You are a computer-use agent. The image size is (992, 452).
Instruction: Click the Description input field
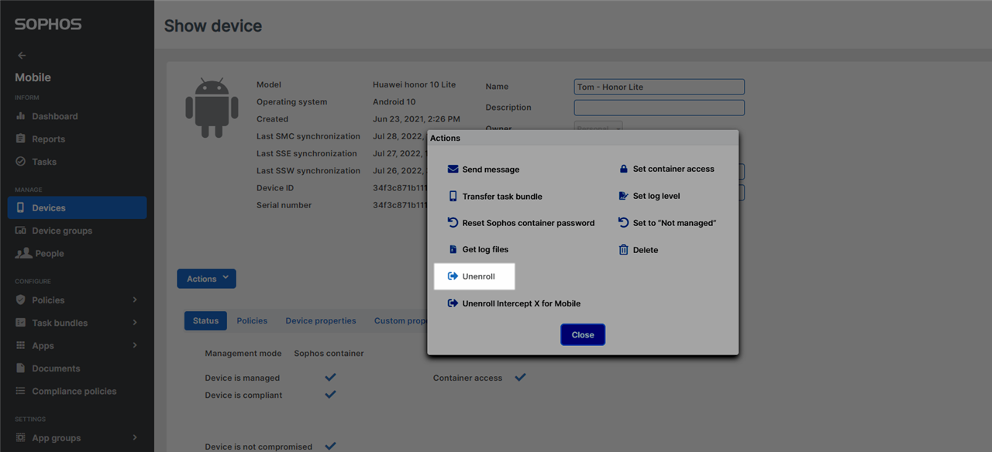660,108
